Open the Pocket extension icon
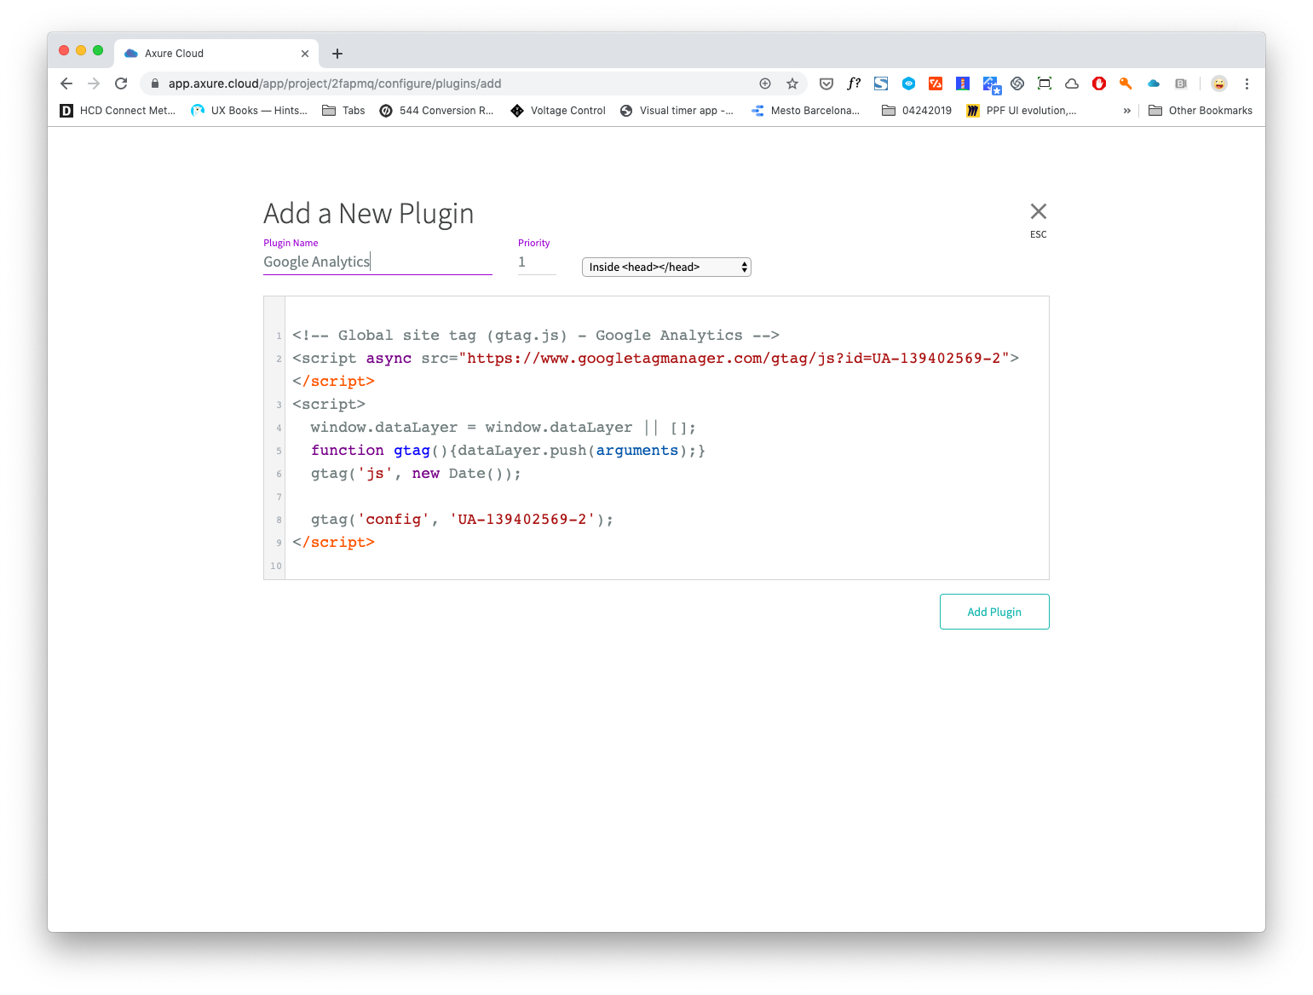Screen dimensions: 1313x995 pyautogui.click(x=826, y=83)
